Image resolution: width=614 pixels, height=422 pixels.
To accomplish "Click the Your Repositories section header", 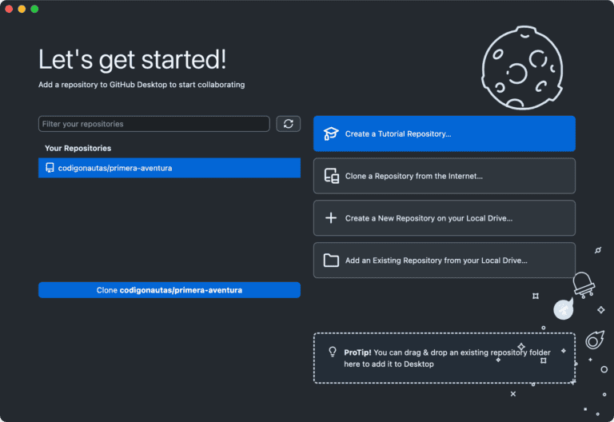I will click(x=78, y=148).
